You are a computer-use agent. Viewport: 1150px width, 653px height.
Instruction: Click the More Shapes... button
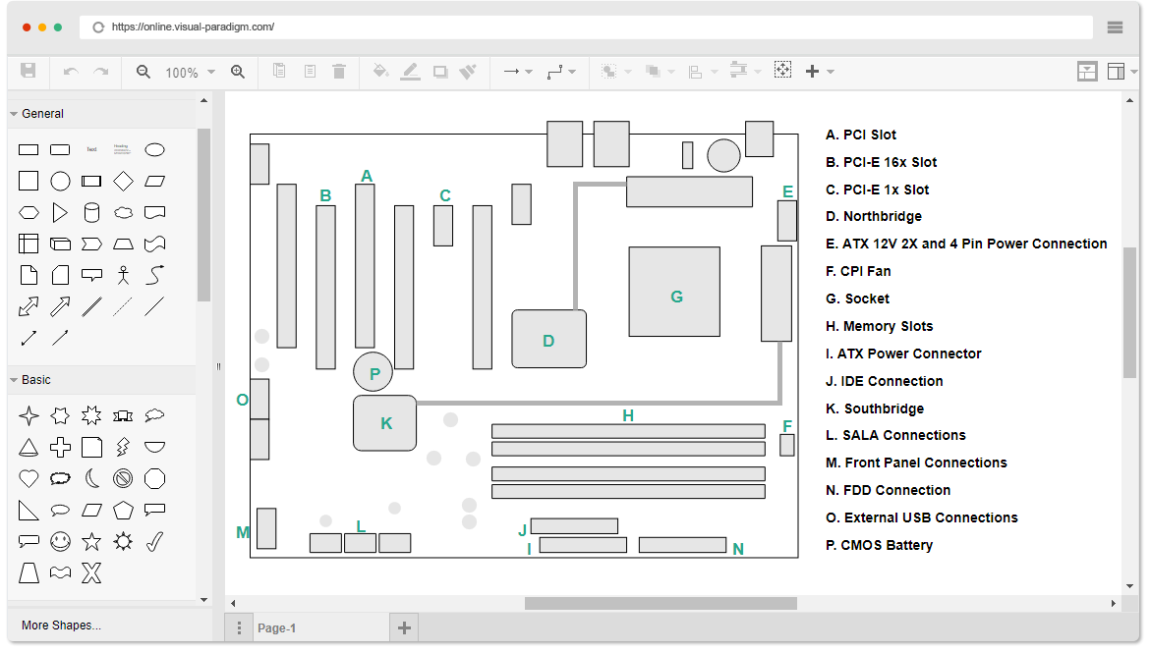tap(61, 626)
